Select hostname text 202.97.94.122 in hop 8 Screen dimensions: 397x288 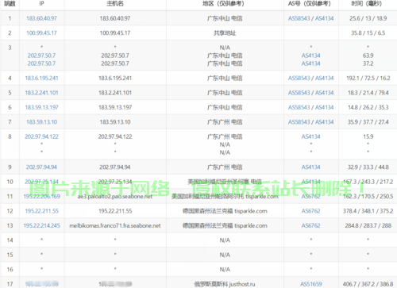point(115,136)
